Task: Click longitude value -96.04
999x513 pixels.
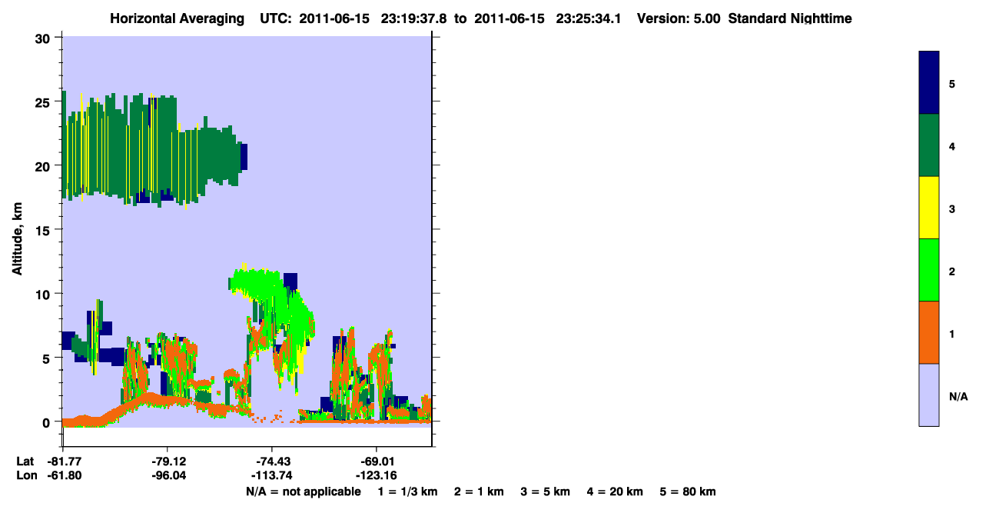Action: (168, 475)
